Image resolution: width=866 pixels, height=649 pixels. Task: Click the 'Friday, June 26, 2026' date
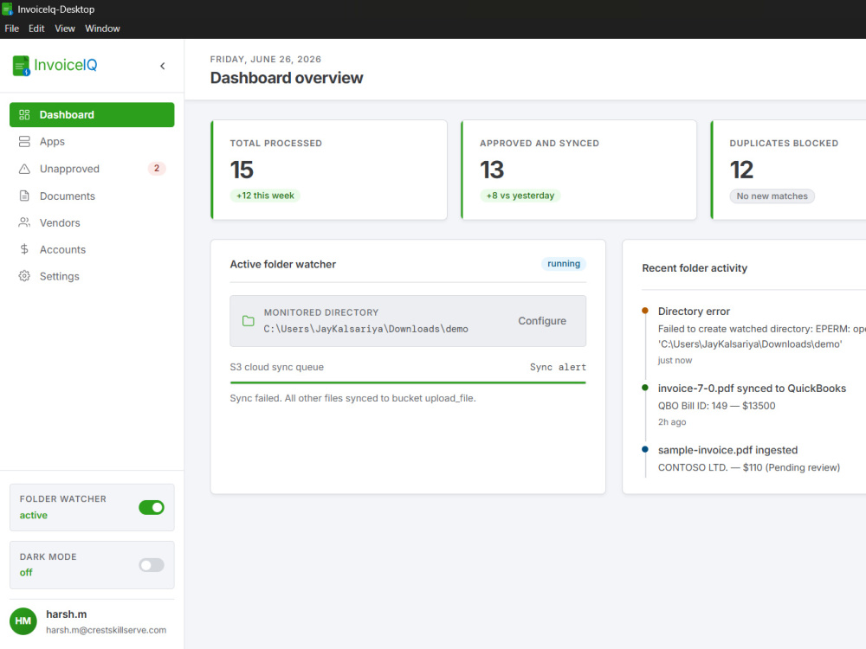(266, 59)
